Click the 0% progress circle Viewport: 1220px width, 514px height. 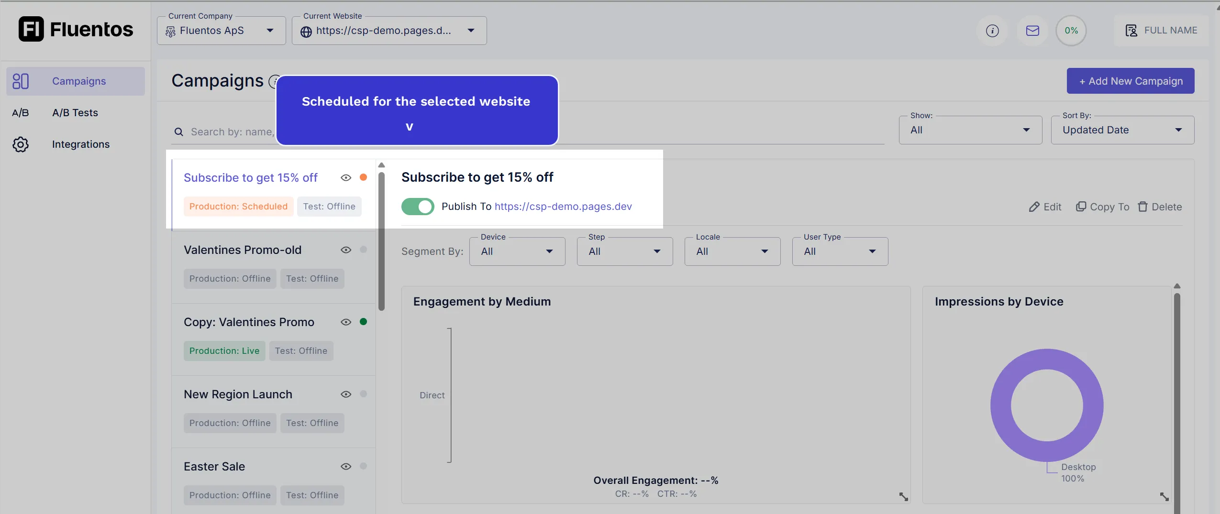coord(1071,31)
